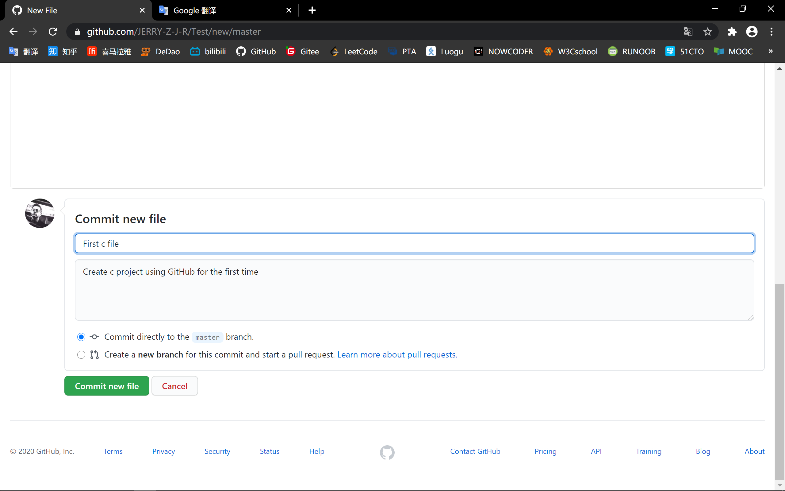The image size is (785, 491).
Task: Click the commit description text area
Action: (x=414, y=290)
